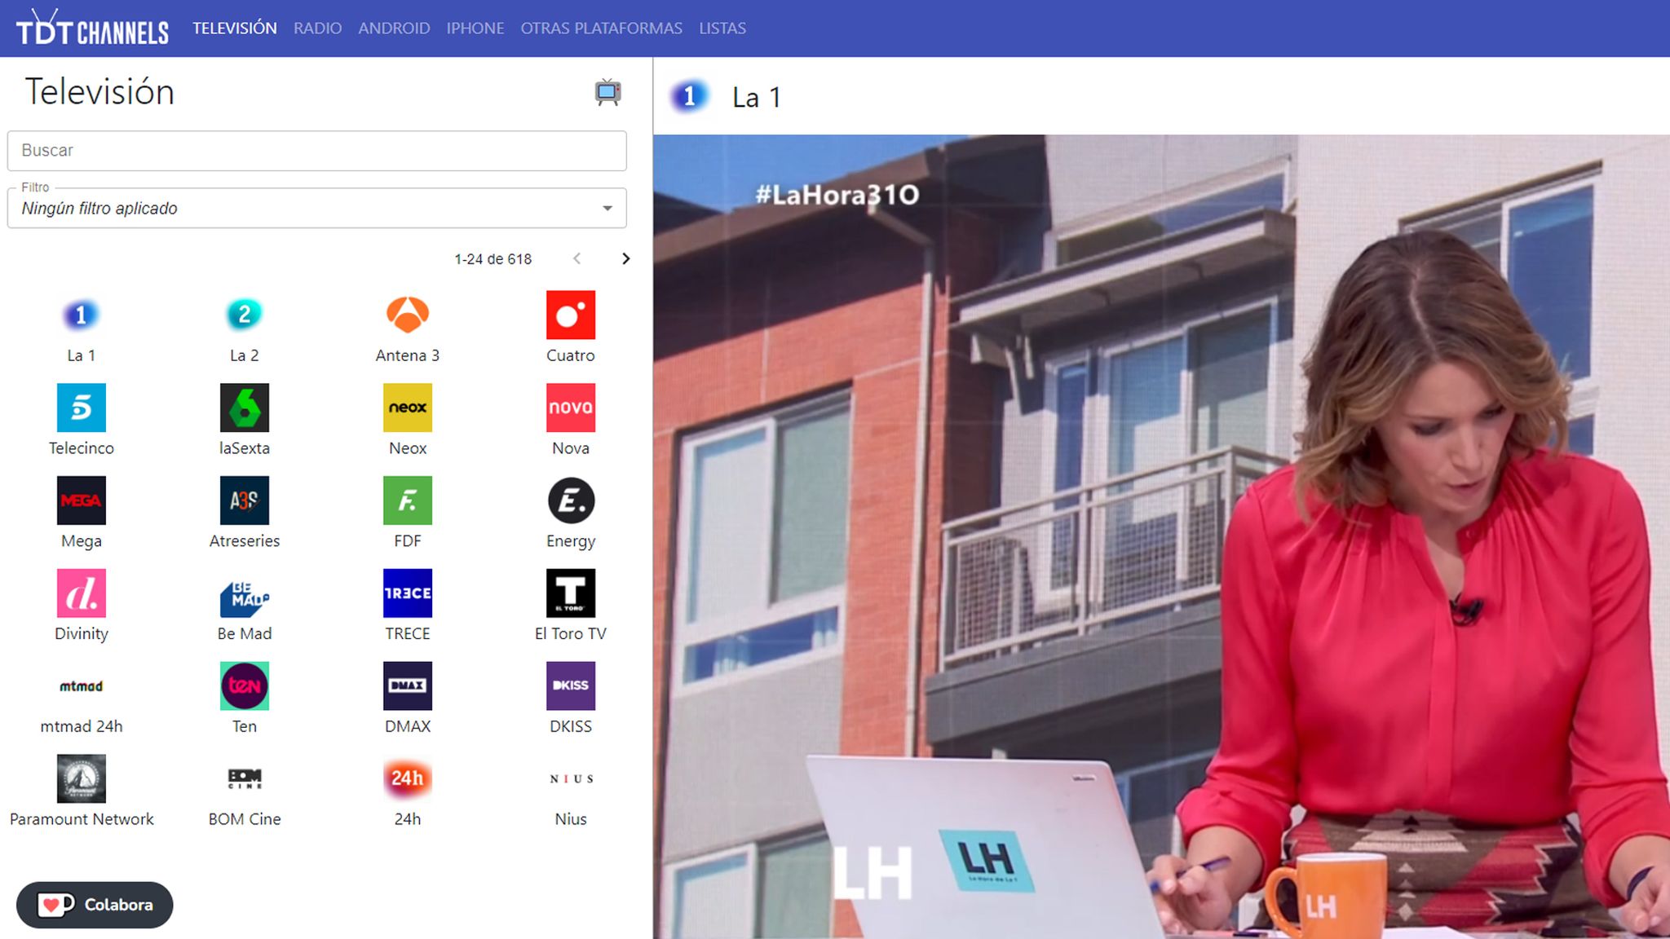Viewport: 1670px width, 939px height.
Task: Open the Filtro dropdown
Action: click(x=606, y=208)
